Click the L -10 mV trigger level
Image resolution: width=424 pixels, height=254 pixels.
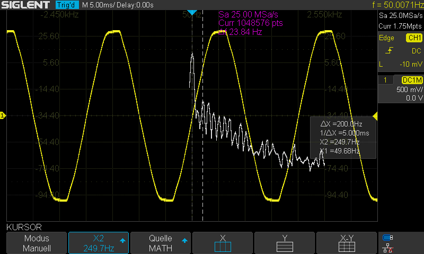(x=401, y=64)
